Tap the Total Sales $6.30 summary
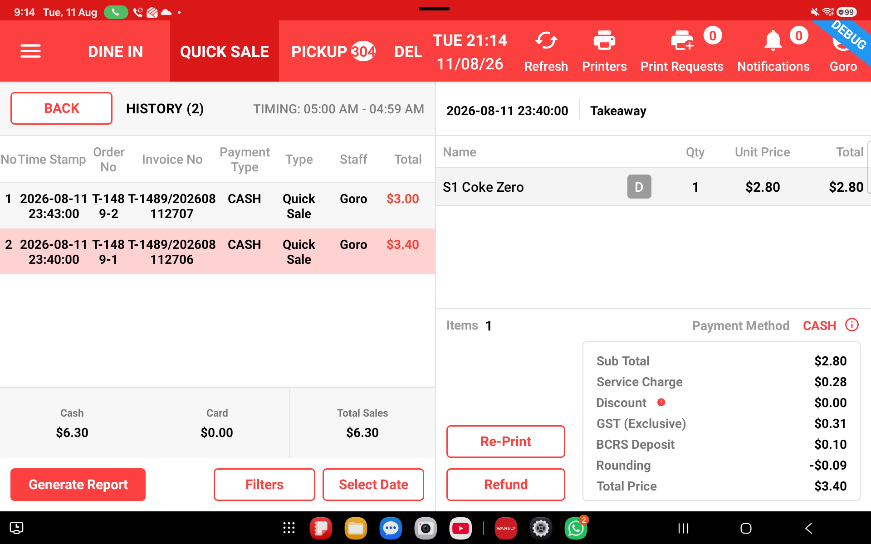871x544 pixels. (362, 423)
